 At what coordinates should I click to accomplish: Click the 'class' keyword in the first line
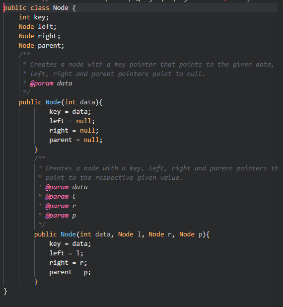pyautogui.click(x=40, y=8)
